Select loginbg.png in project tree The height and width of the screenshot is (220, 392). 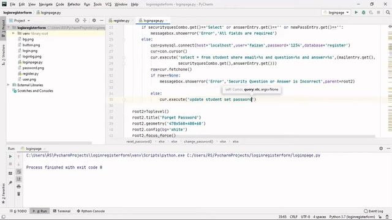point(32,56)
